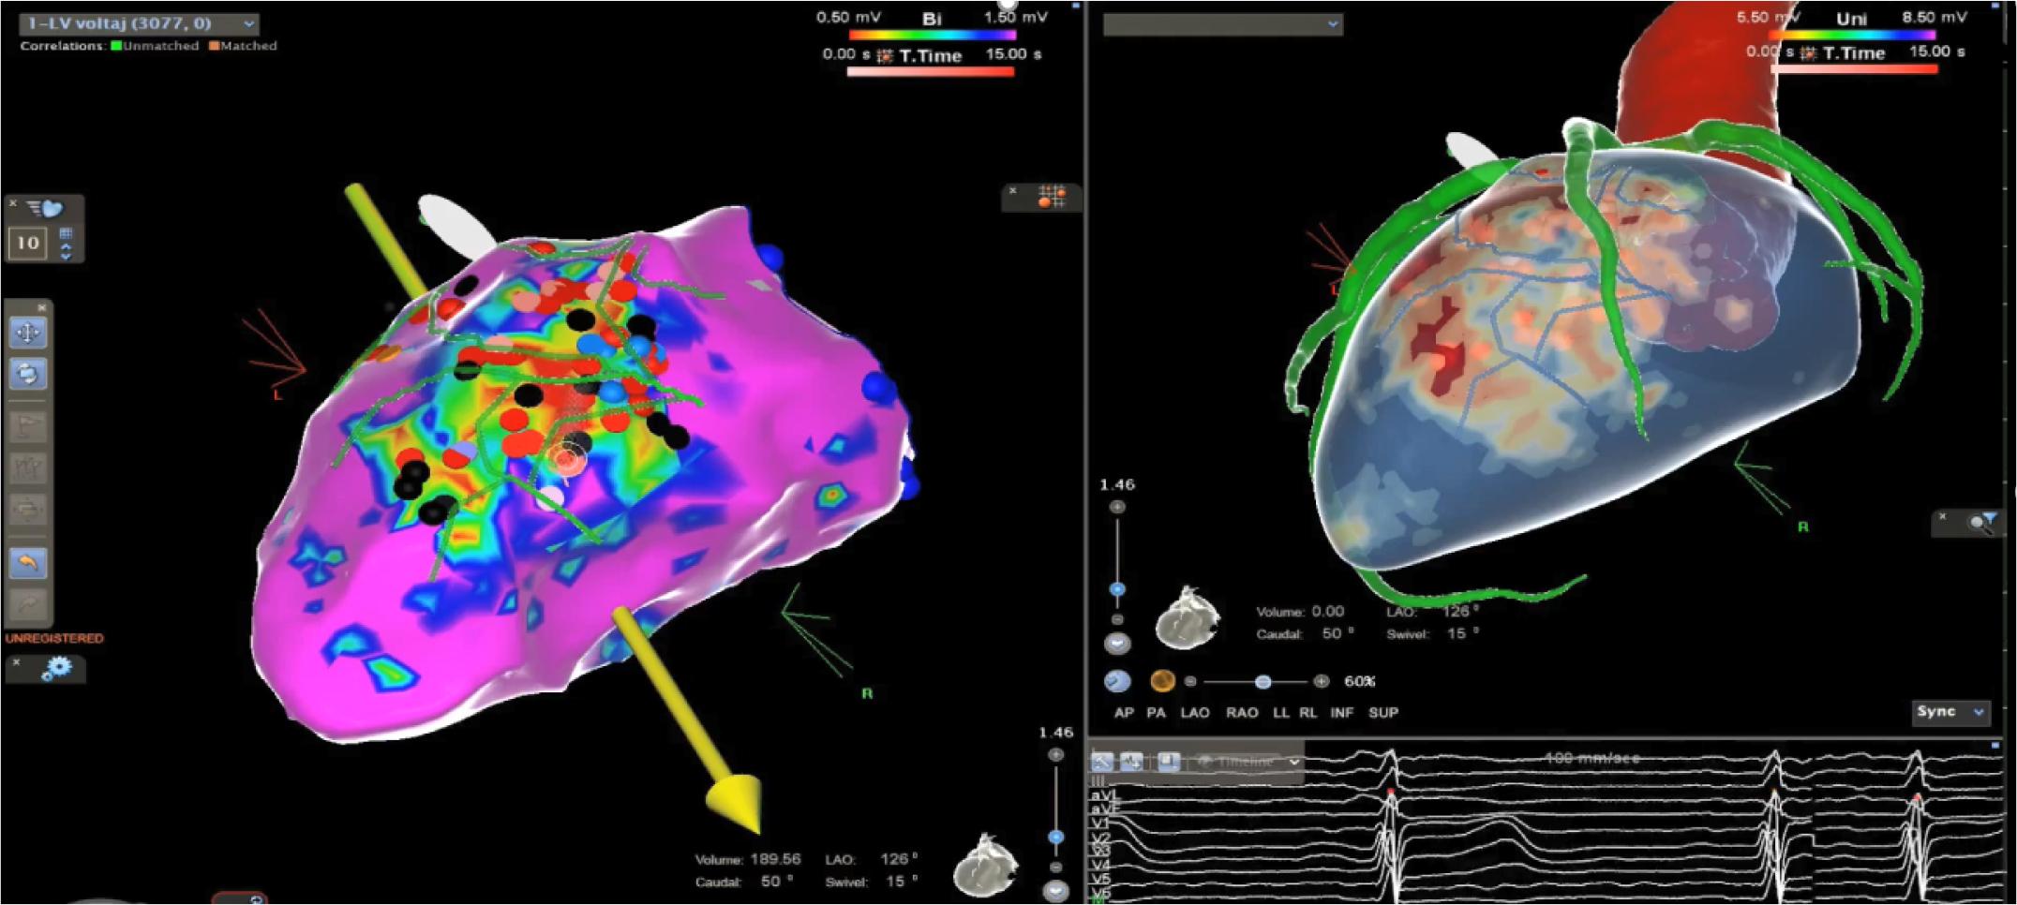The height and width of the screenshot is (905, 2017).
Task: Select the SUP view preset
Action: click(x=1382, y=713)
